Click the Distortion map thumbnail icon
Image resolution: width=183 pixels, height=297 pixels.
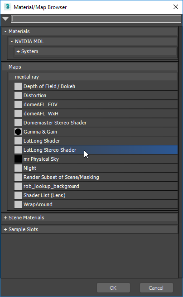[18, 95]
